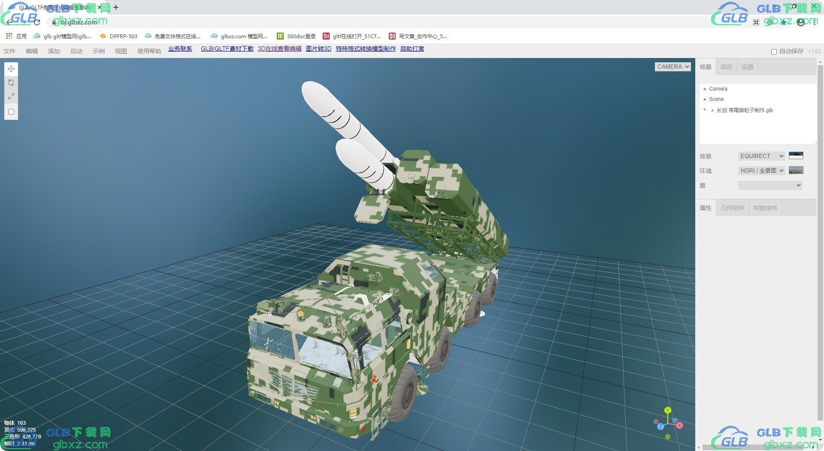Open the glb gltf模型网 bookmark

[x=63, y=36]
